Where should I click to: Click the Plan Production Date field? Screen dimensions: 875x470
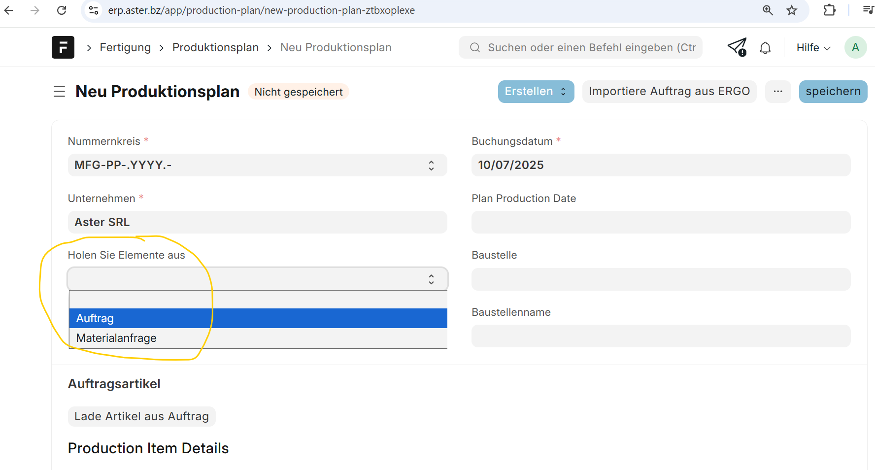point(661,222)
